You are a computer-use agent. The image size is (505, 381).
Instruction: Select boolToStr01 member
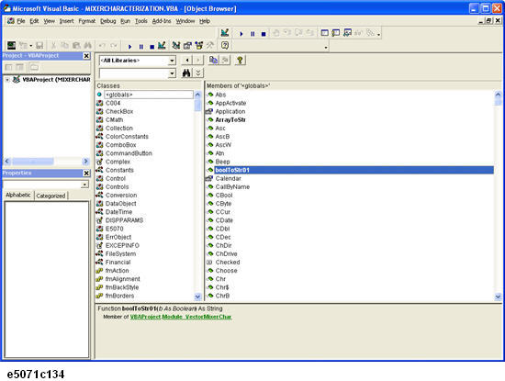click(353, 170)
